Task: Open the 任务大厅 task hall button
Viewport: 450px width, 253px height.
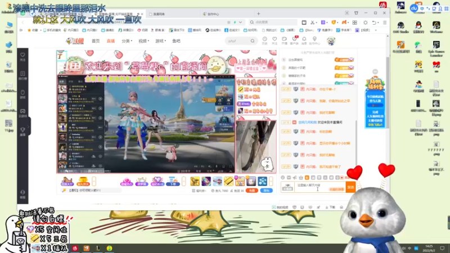Action: point(67,181)
